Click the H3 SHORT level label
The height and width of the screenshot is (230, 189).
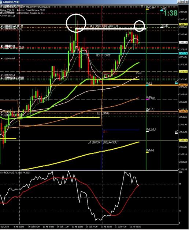103,55
